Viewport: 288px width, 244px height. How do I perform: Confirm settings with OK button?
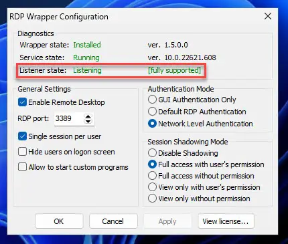tap(59, 221)
